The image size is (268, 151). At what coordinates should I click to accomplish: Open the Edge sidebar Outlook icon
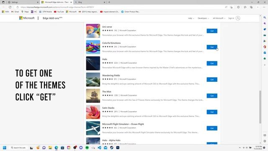pos(265,53)
